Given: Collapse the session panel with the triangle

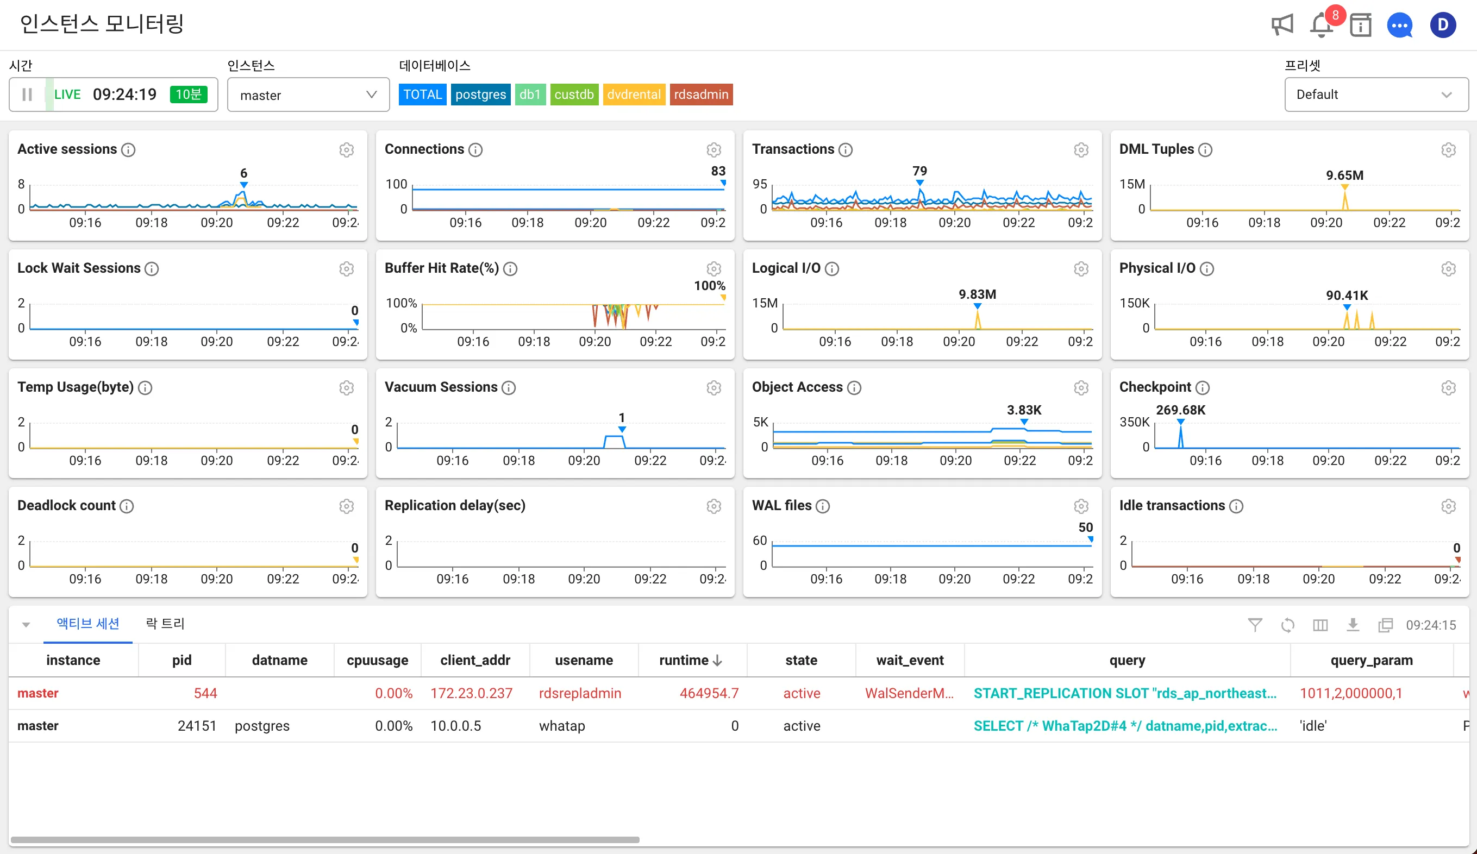Looking at the screenshot, I should (26, 625).
